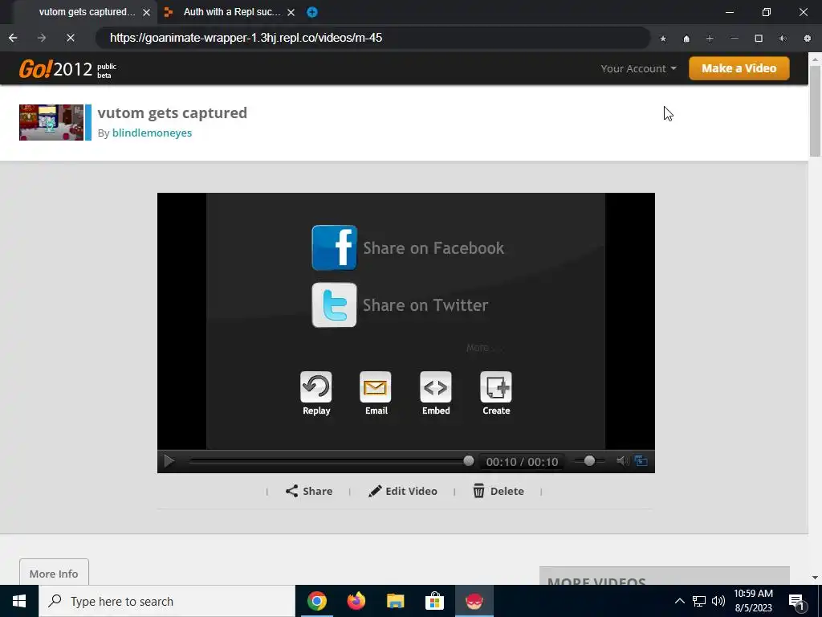Click Share on Facebook text
822x617 pixels.
point(433,247)
